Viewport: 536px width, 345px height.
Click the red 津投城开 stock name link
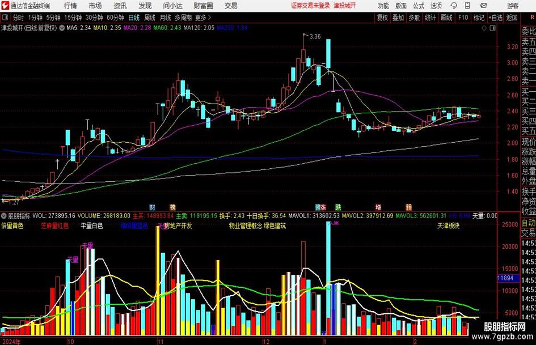(345, 6)
